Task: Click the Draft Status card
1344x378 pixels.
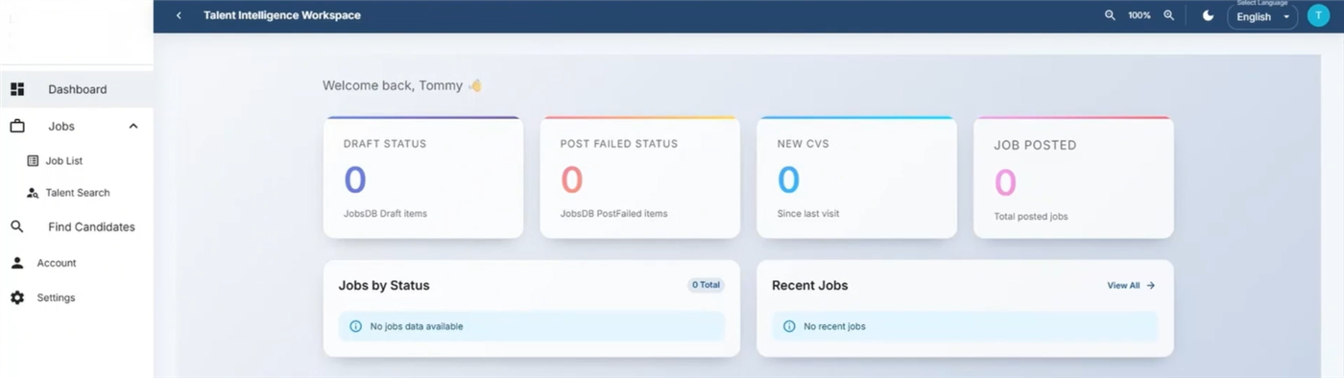Action: pos(423,177)
